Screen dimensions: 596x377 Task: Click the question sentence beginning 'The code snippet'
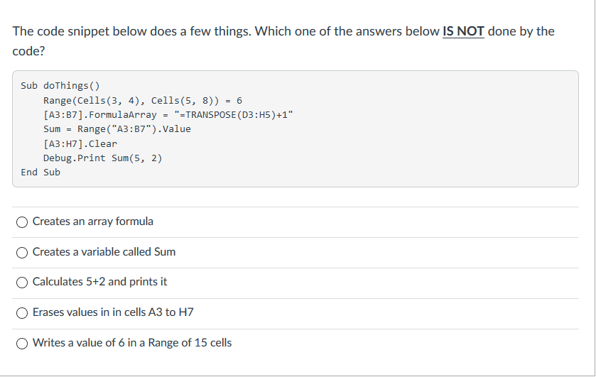(283, 40)
